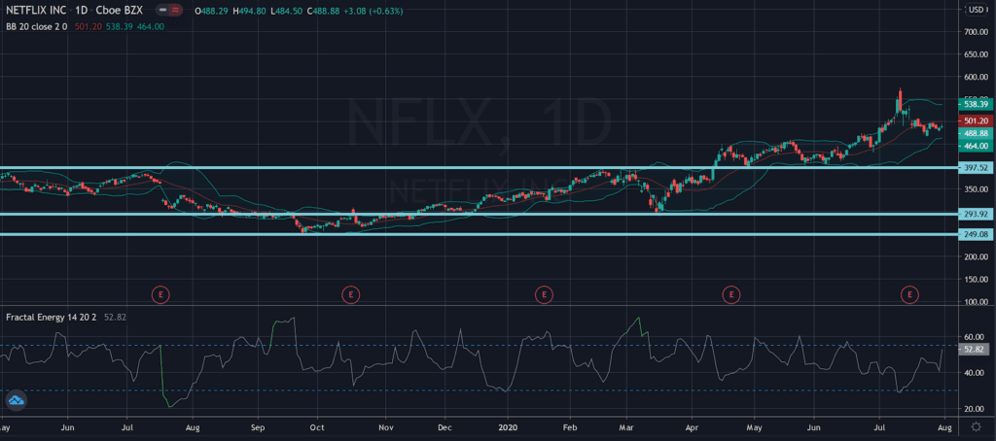Click the 52.82 Fractal Energy axis label
The width and height of the screenshot is (996, 441).
tap(976, 350)
